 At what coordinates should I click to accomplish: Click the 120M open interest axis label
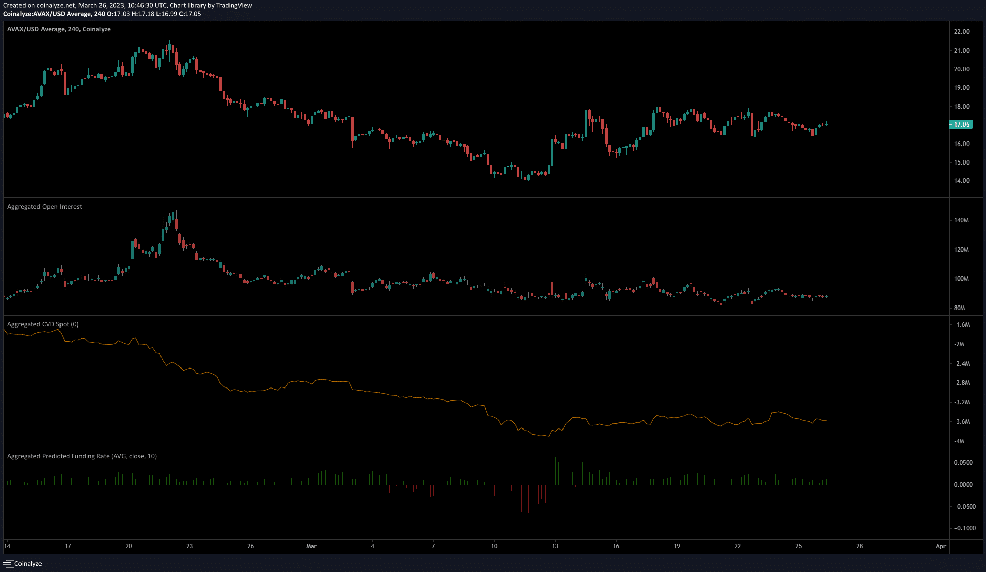click(961, 250)
